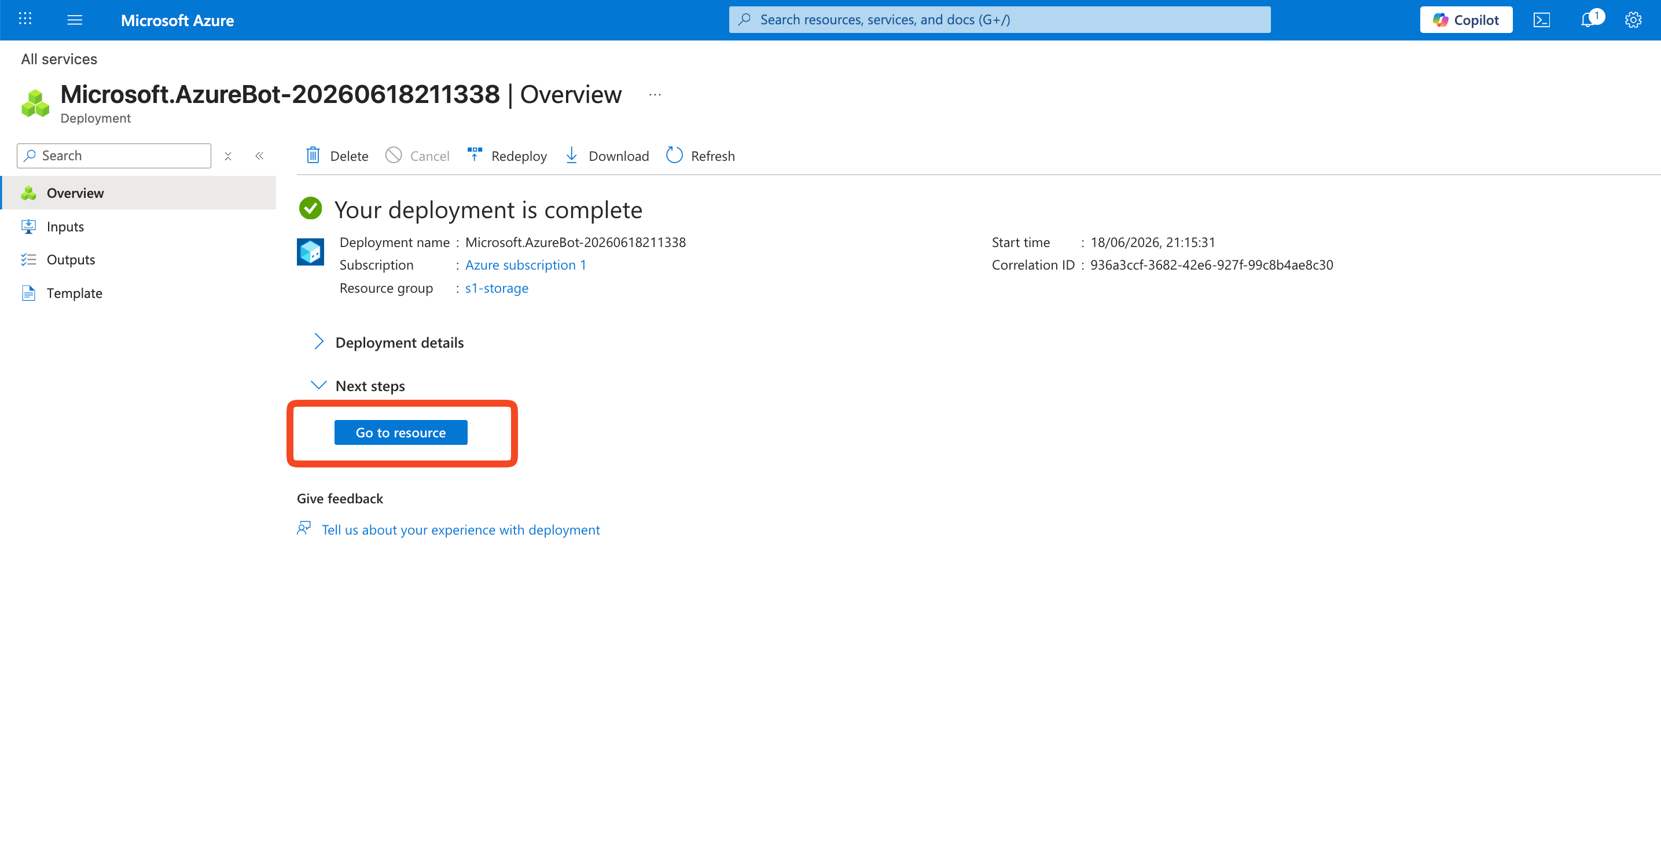Expand the Deployment details section

tap(388, 342)
